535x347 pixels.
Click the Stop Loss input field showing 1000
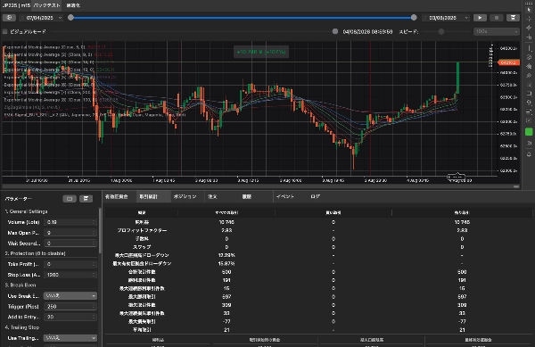[70, 275]
